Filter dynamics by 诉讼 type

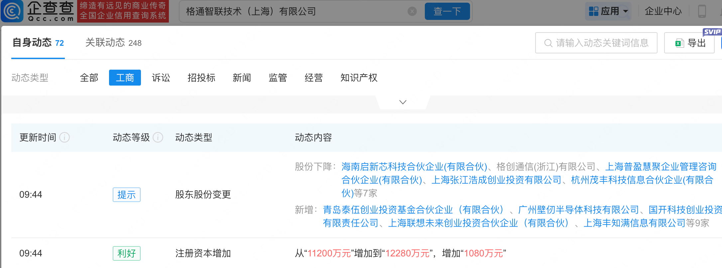[x=161, y=78]
